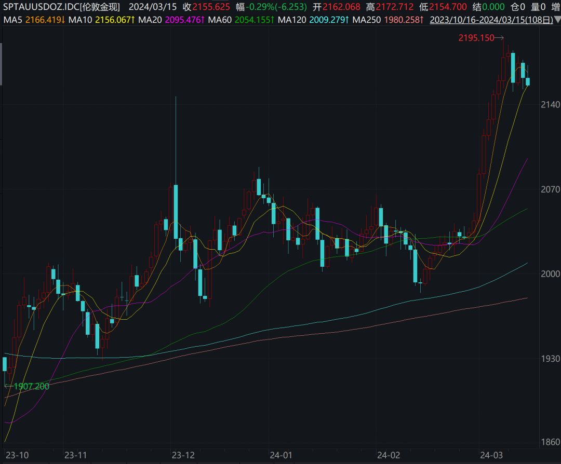Click the arrow marker beside 2195.150

tap(500, 37)
